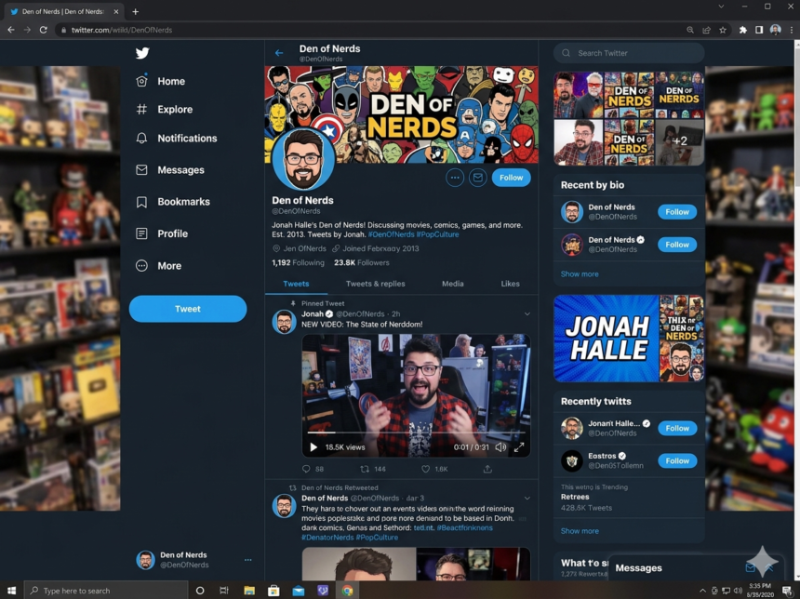Open Messages from the sidebar
The width and height of the screenshot is (800, 599).
click(170, 170)
